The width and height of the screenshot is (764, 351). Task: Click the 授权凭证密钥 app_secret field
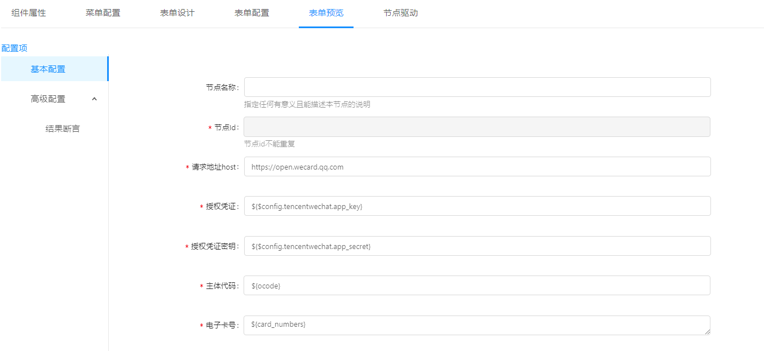(476, 246)
